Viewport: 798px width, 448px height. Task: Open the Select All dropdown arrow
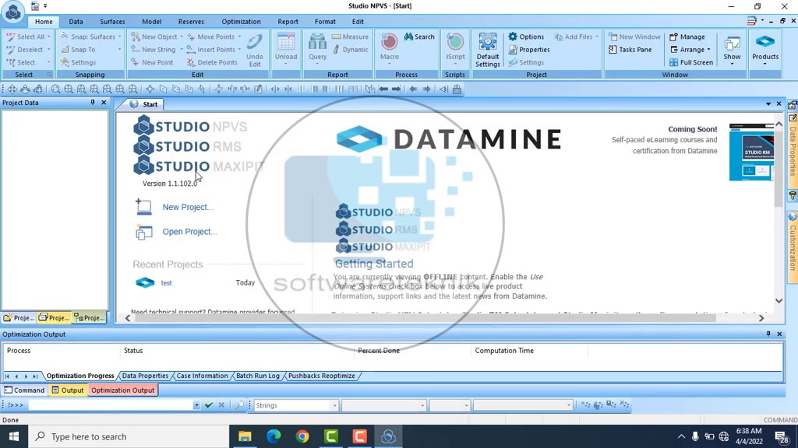pyautogui.click(x=49, y=37)
